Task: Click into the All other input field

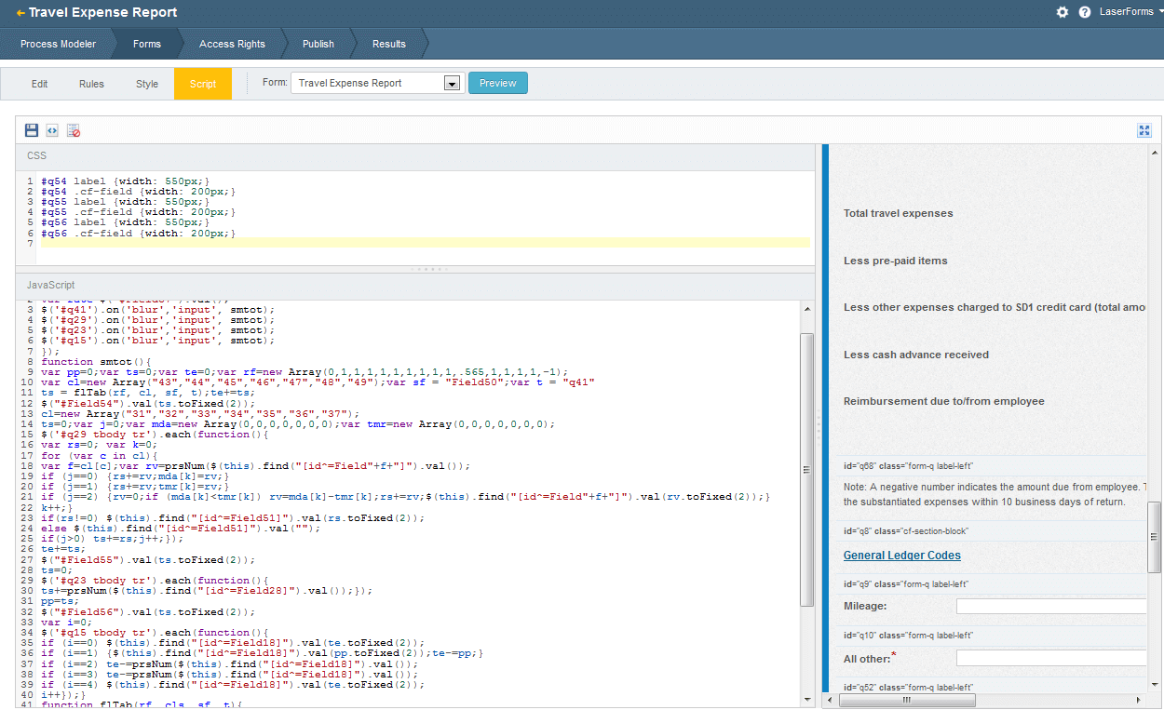Action: (1052, 658)
